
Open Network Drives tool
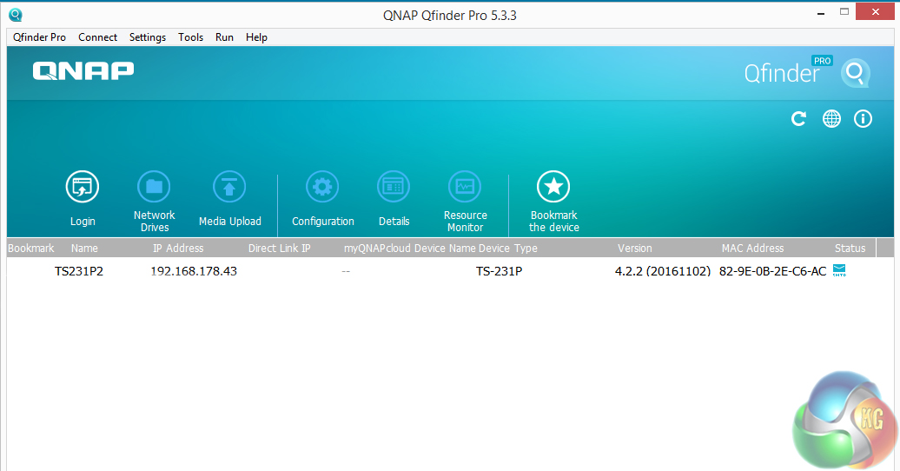(154, 187)
